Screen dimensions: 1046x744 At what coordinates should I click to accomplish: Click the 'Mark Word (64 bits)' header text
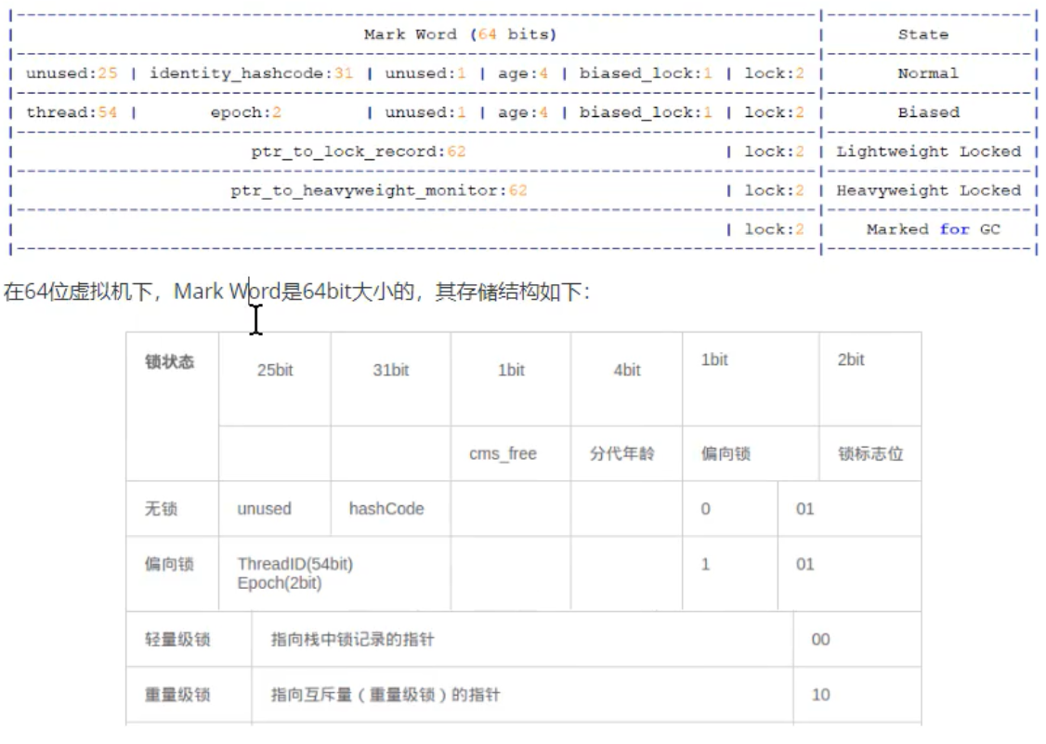click(460, 34)
